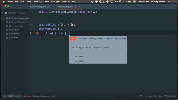Click the clock icon in status bar

pos(165,96)
